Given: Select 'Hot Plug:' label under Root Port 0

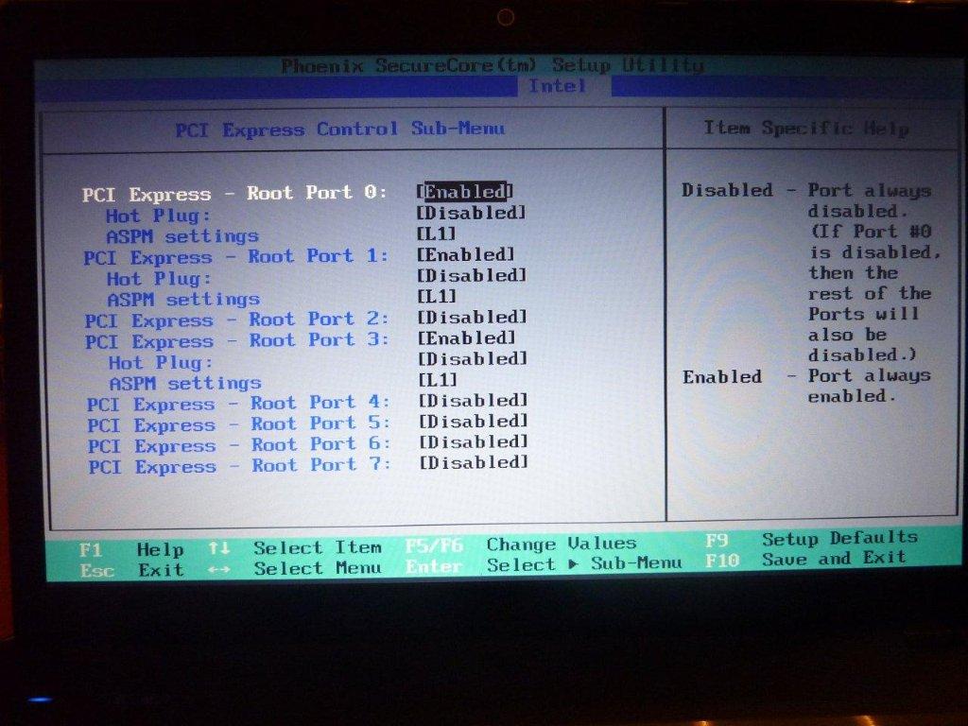Looking at the screenshot, I should tap(159, 216).
